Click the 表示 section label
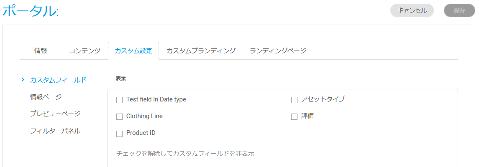479x167 pixels. pos(121,78)
